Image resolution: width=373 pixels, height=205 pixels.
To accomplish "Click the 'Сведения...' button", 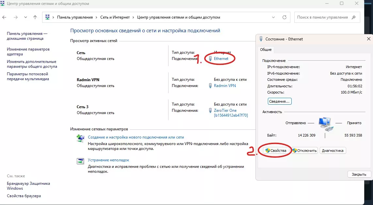I will point(280,101).
